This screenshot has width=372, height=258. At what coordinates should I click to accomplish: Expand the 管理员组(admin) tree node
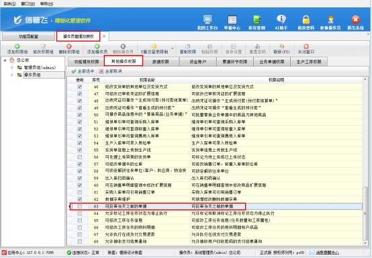tap(12, 68)
